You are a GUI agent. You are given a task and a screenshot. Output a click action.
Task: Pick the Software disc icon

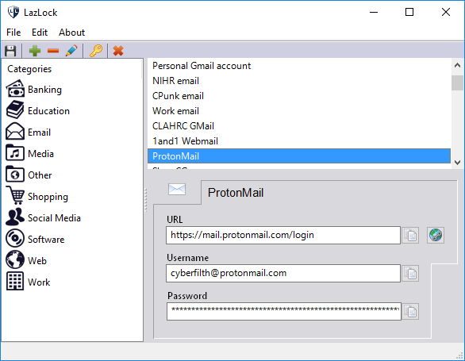coord(15,238)
